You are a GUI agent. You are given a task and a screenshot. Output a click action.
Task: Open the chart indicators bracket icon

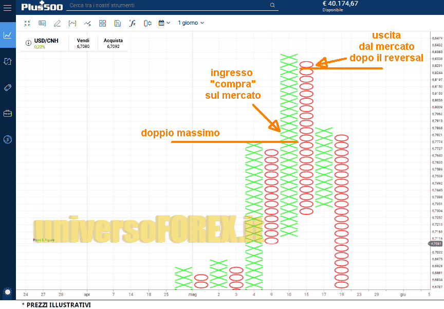(72, 23)
